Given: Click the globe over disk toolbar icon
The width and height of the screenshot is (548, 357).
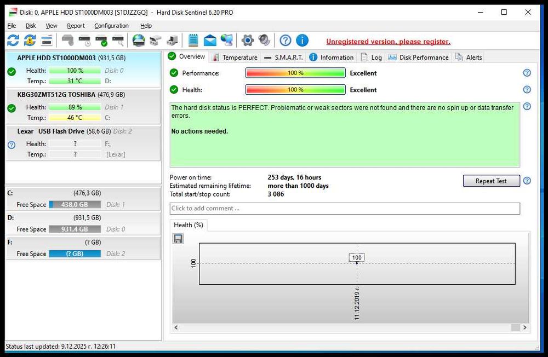Looking at the screenshot, I should pos(139,41).
